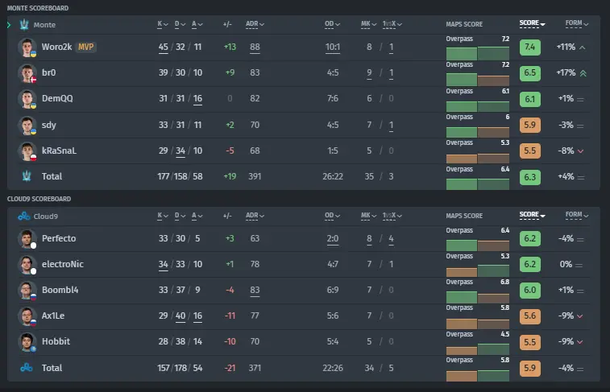Open Perfecto's player avatar
The image size is (610, 392).
tap(27, 238)
